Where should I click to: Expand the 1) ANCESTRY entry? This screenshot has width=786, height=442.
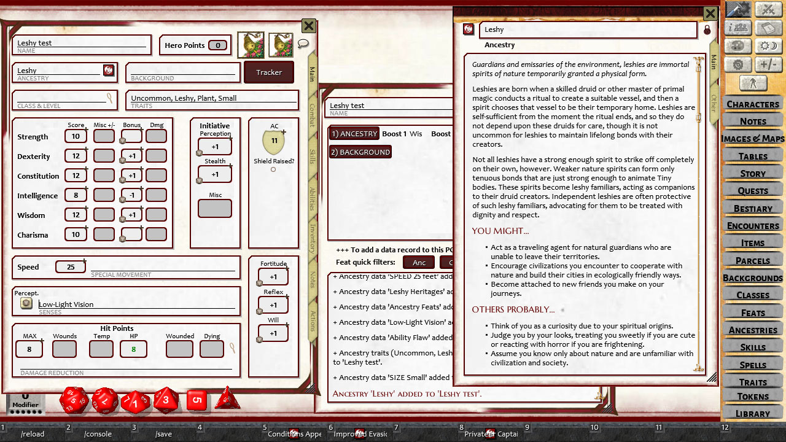point(353,134)
